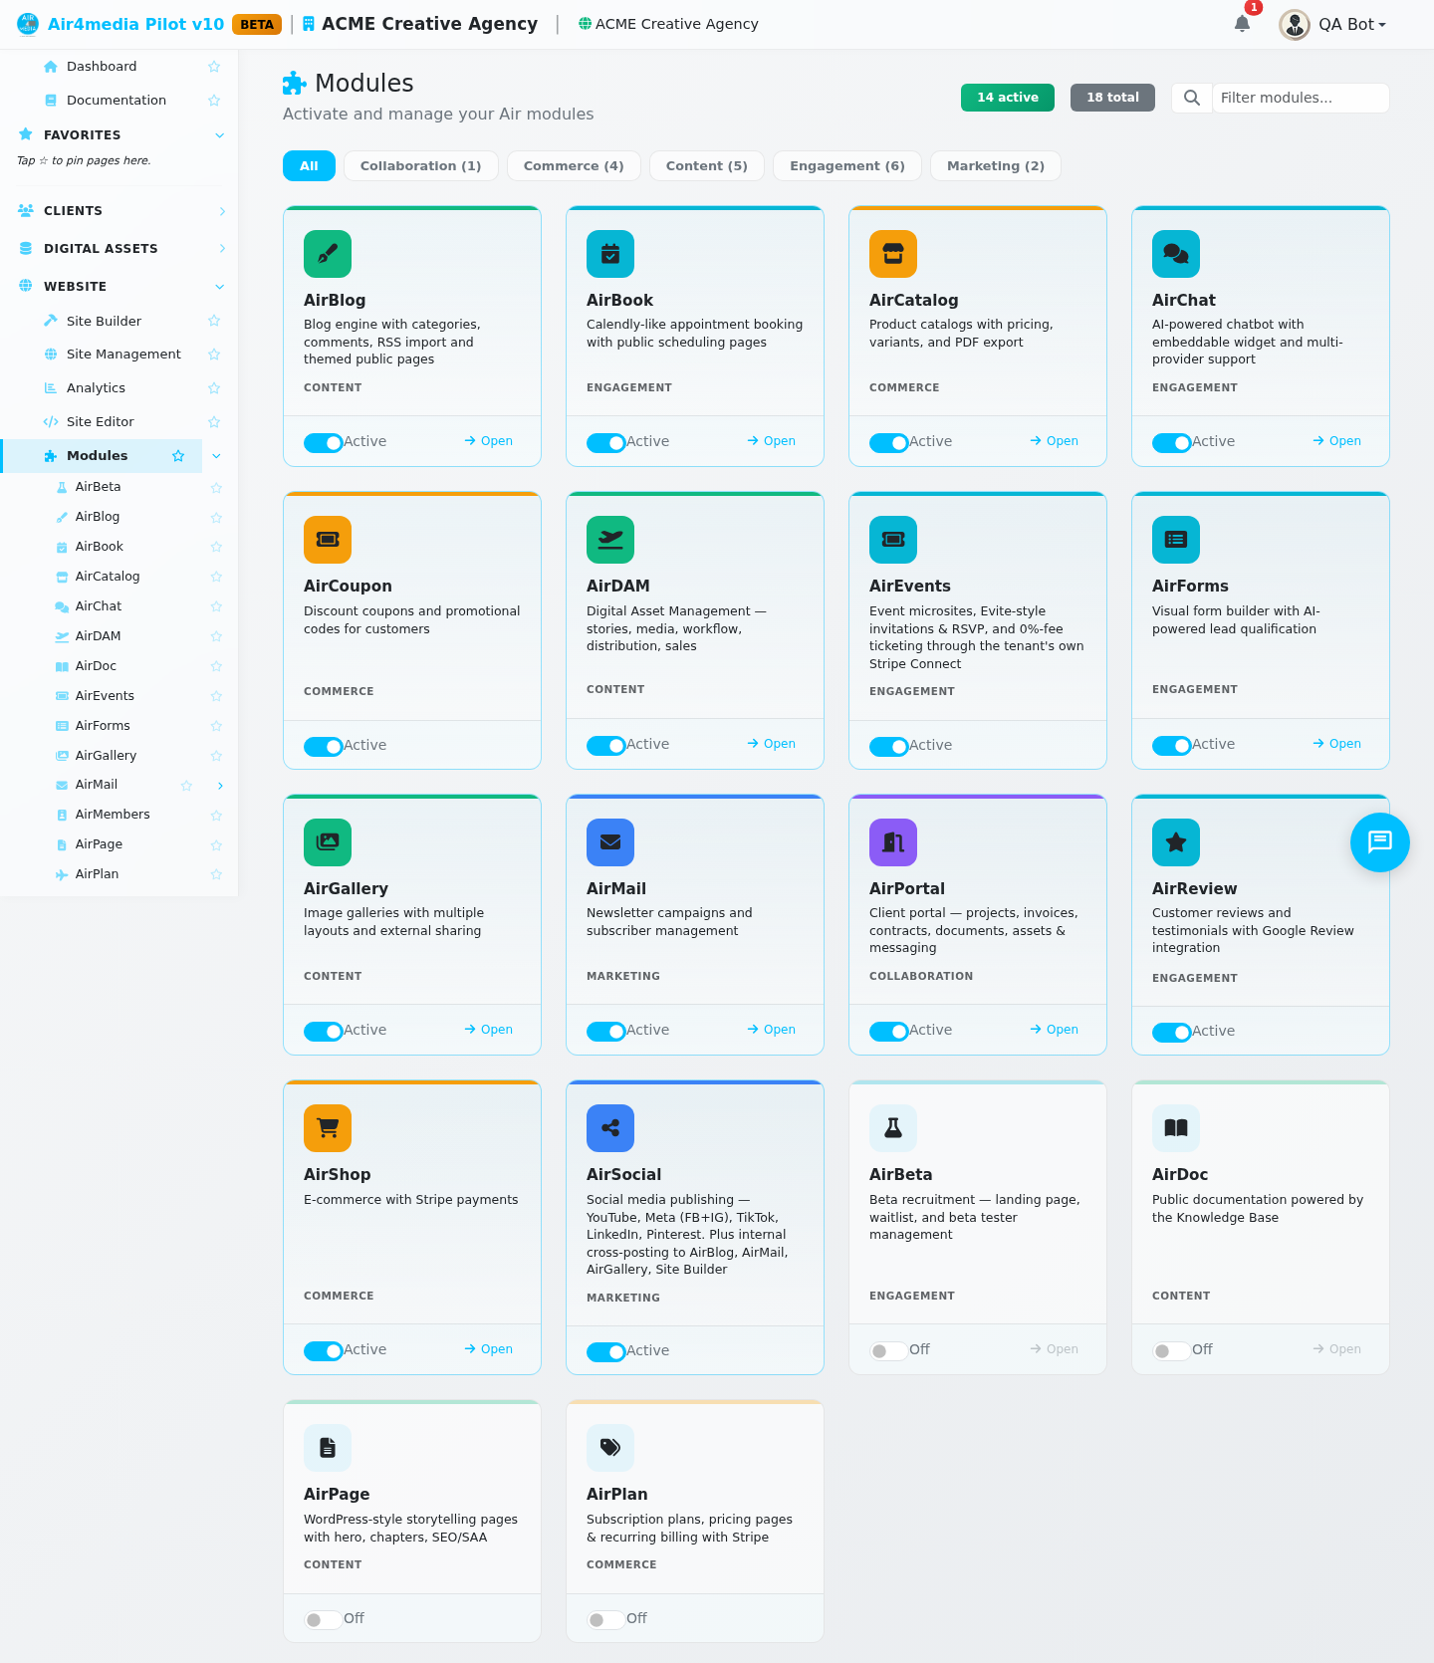Switch to Marketing (2) filter

click(996, 166)
